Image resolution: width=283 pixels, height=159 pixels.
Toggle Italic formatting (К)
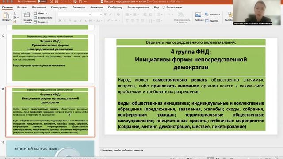[x=65, y=21]
